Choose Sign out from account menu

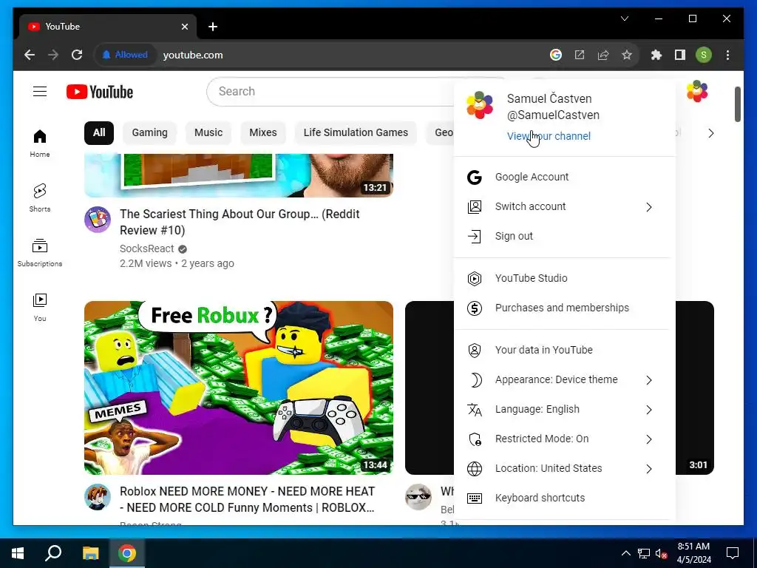[563, 236]
